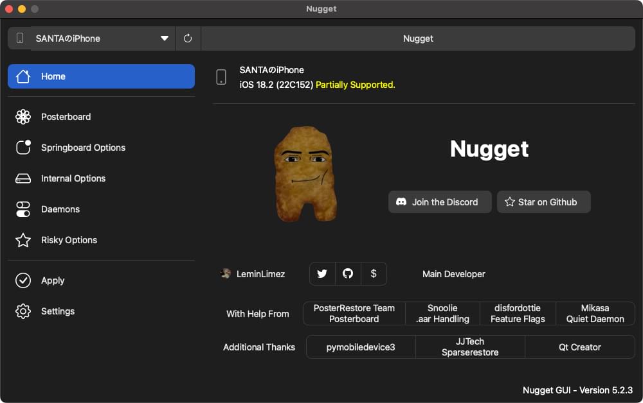Open LeminLimez's Twitter profile

(x=322, y=273)
